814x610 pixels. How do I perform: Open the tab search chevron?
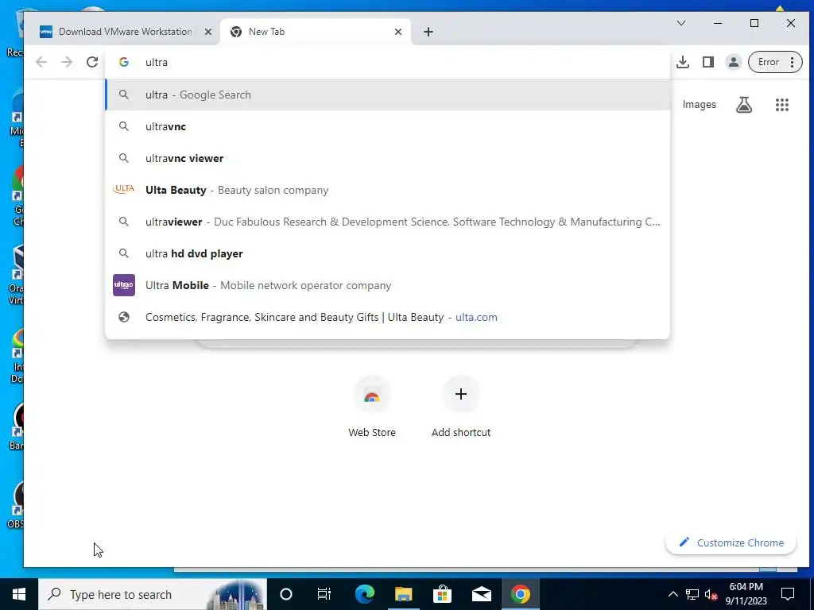[x=681, y=23]
